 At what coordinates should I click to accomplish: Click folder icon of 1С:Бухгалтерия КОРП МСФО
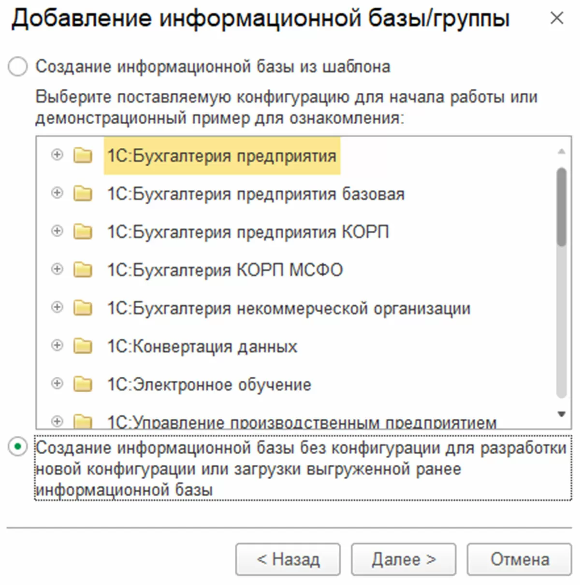pos(83,270)
